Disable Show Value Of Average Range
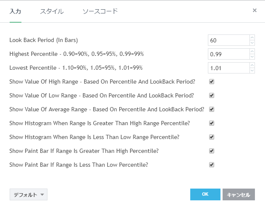Screen dimensions: 265x210 [212, 109]
